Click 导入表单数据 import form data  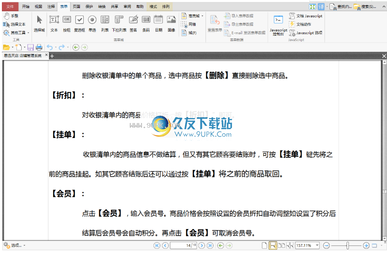click(239, 16)
